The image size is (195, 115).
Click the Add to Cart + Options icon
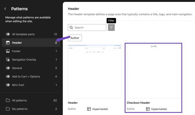point(8,76)
